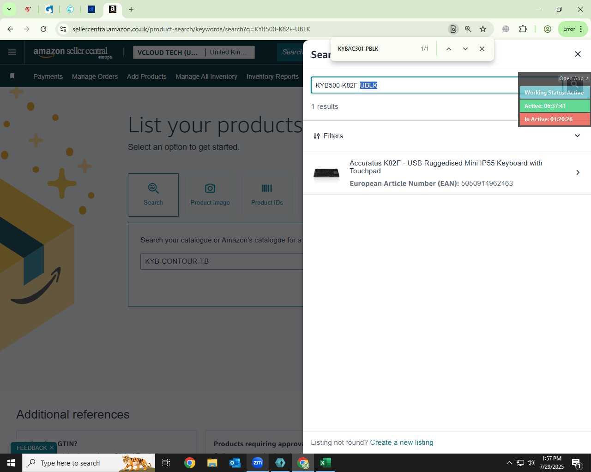Open File Explorer from the taskbar
The width and height of the screenshot is (591, 472).
pyautogui.click(x=212, y=463)
